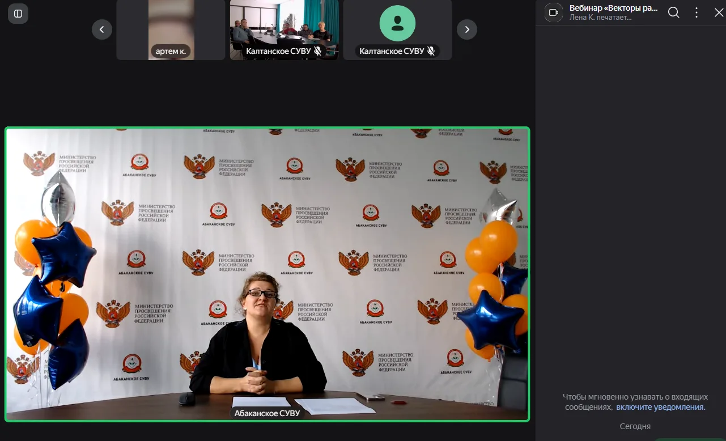Select the main Абаканское СУВУ speaker video
The width and height of the screenshot is (726, 441).
(268, 274)
